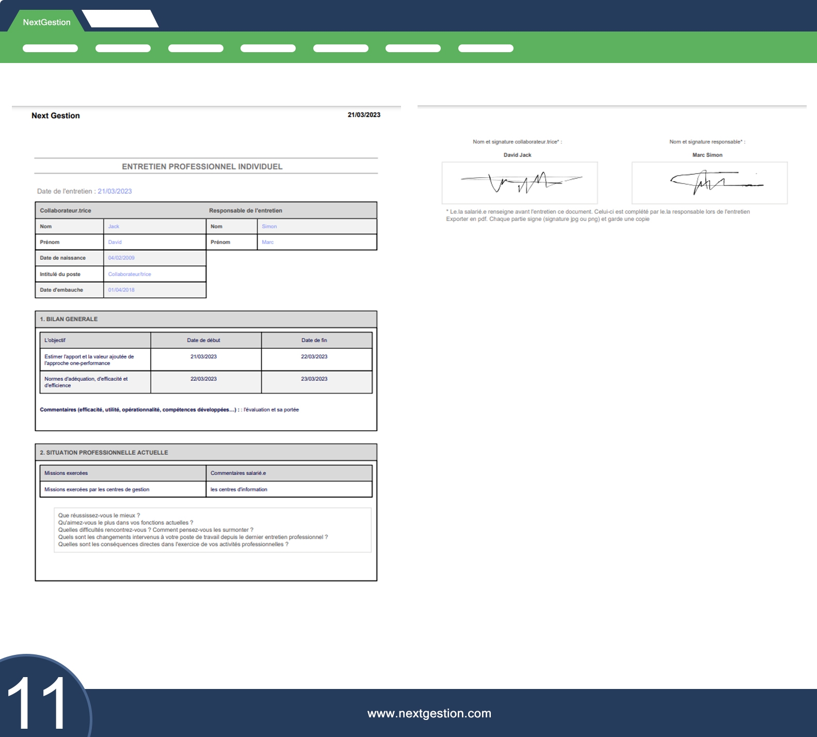Open the www.nextgestion.com link
This screenshot has height=737, width=817.
[429, 713]
